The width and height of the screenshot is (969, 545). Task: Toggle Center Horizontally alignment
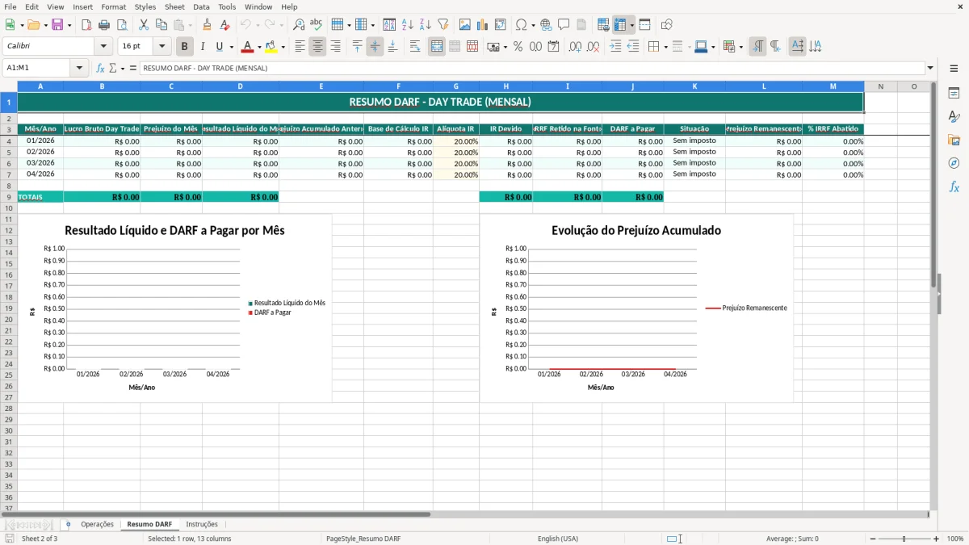click(317, 47)
